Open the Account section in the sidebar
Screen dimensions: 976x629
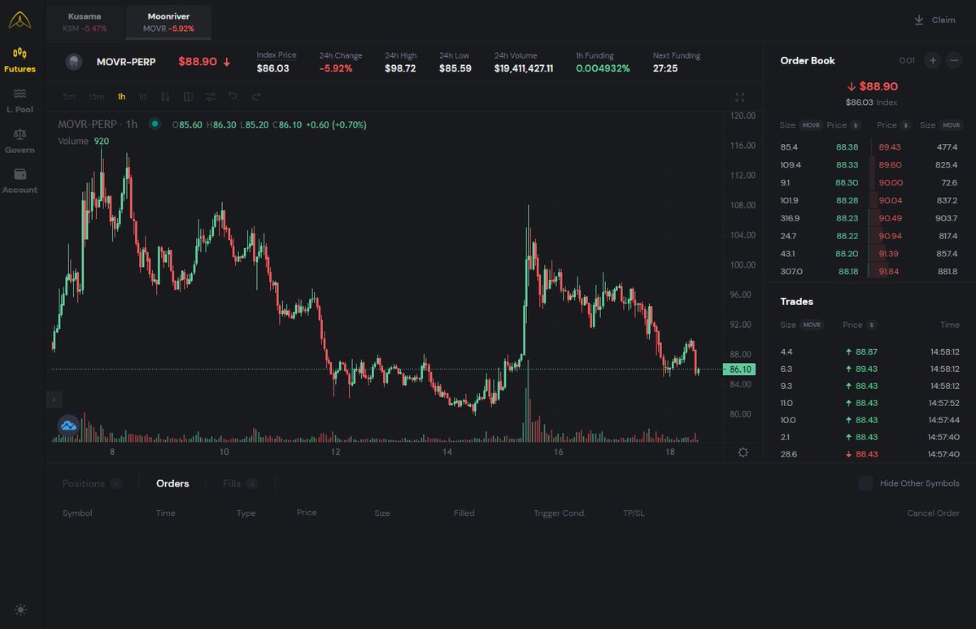20,181
